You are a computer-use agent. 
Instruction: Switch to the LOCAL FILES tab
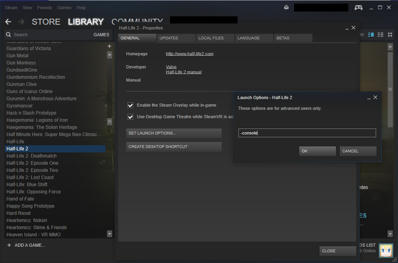215,38
